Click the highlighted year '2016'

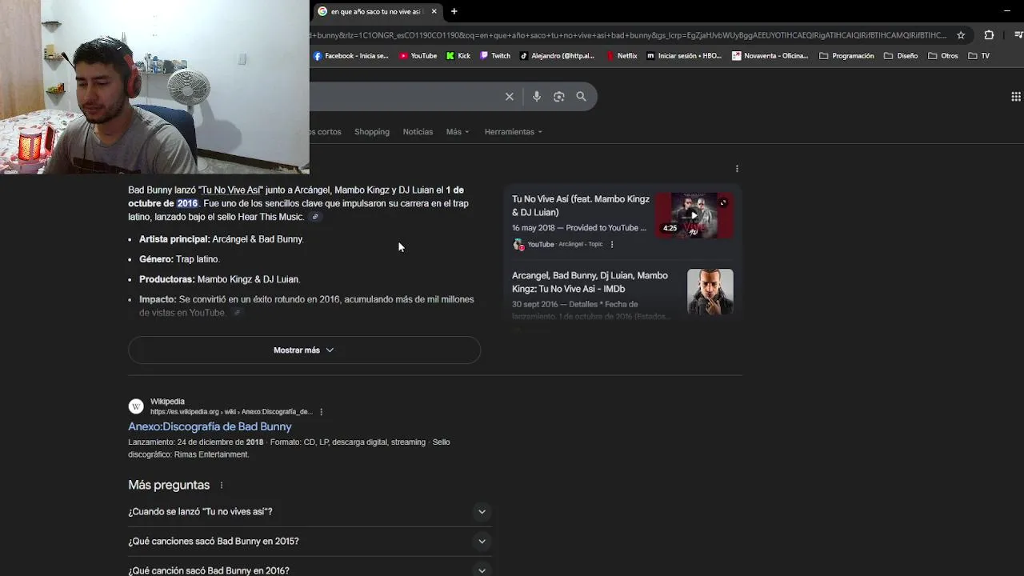(187, 203)
